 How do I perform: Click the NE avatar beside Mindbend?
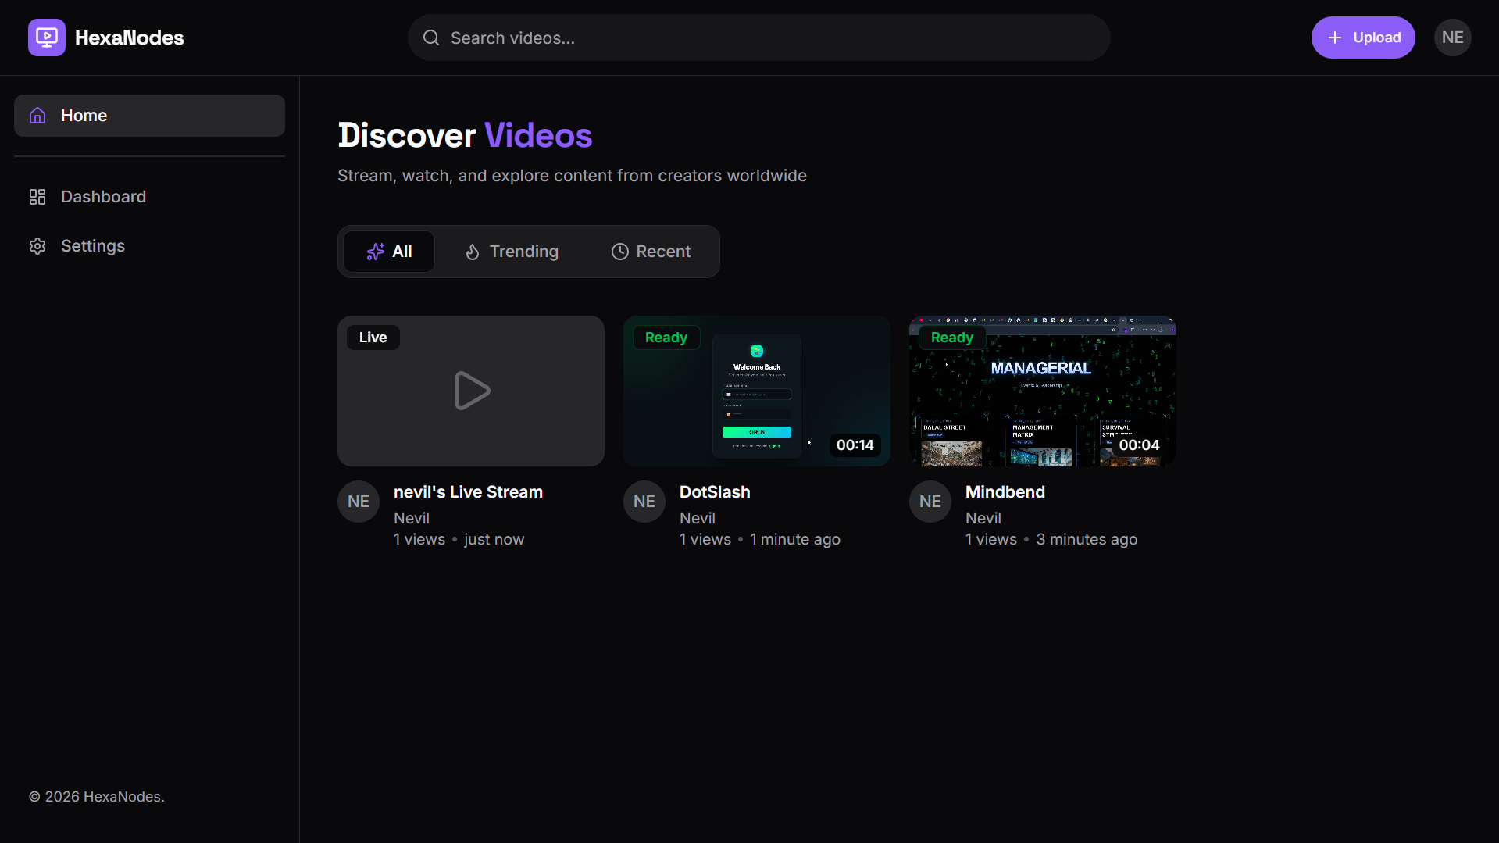point(930,502)
